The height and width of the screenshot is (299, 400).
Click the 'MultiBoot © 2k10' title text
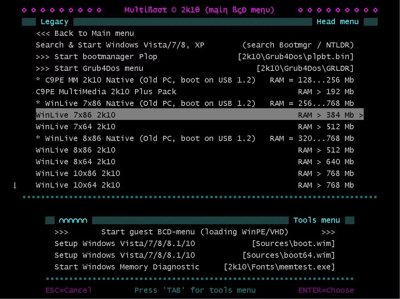tap(162, 10)
